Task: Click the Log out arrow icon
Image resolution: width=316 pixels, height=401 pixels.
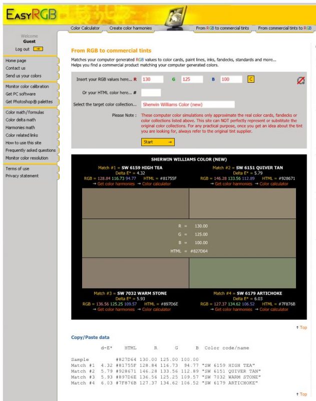Action: click(38, 49)
